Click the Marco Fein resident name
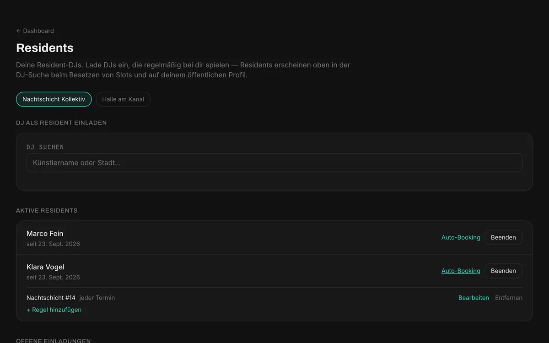Viewport: 549px width, 343px height. point(45,234)
